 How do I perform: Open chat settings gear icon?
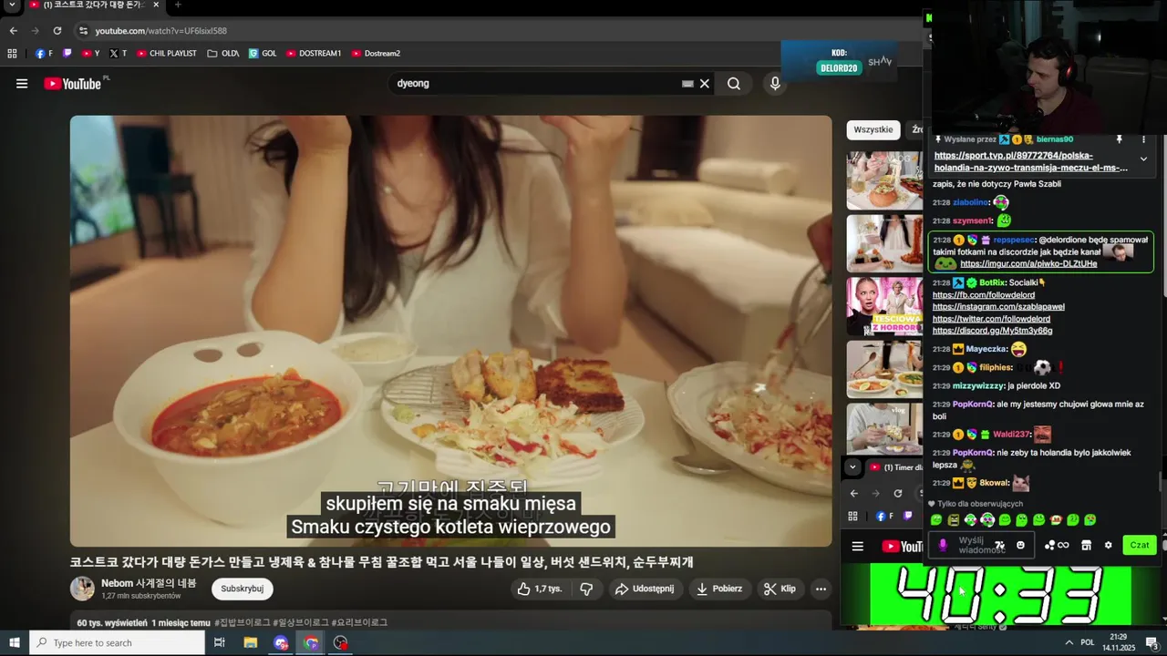coord(1108,545)
